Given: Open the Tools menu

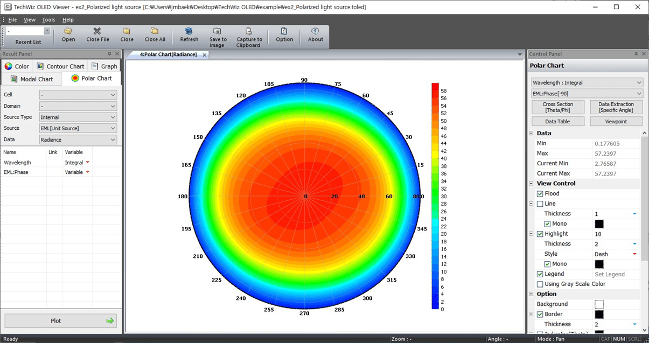Looking at the screenshot, I should pos(48,20).
